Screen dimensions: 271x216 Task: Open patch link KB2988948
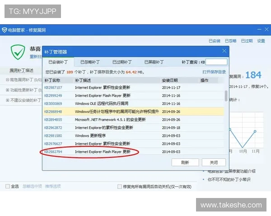click(53, 112)
